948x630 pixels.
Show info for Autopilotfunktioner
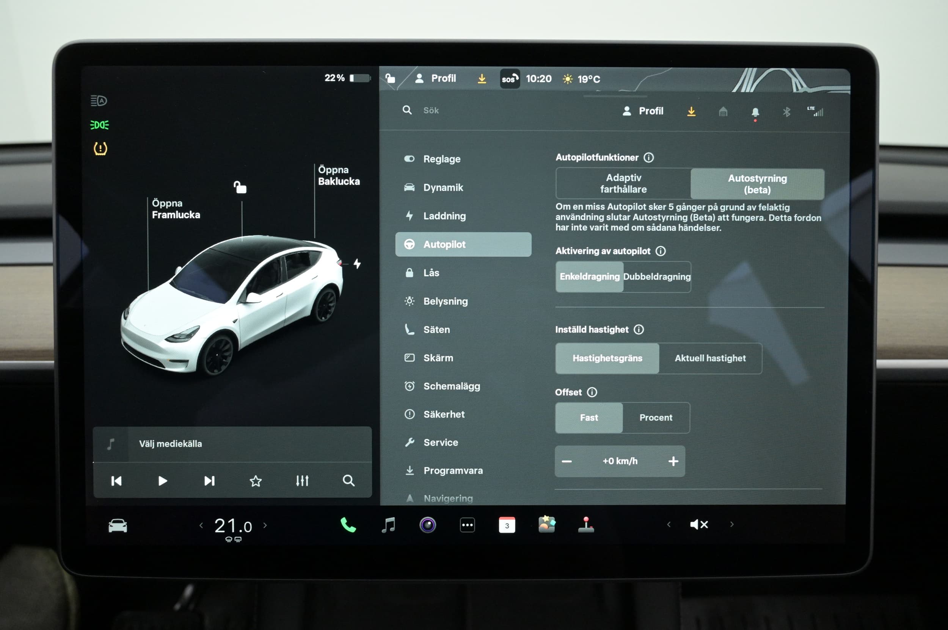pos(648,158)
